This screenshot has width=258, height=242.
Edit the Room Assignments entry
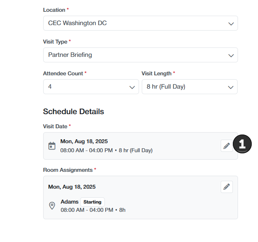(x=227, y=187)
